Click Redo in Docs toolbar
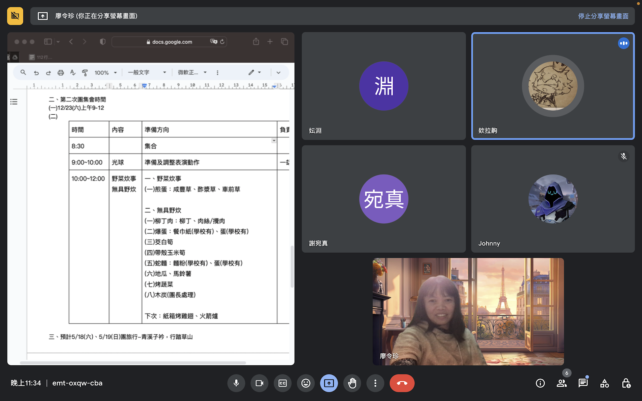 [49, 73]
